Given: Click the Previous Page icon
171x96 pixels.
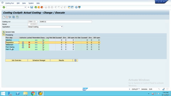Looking at the screenshot, I should 59,7.
